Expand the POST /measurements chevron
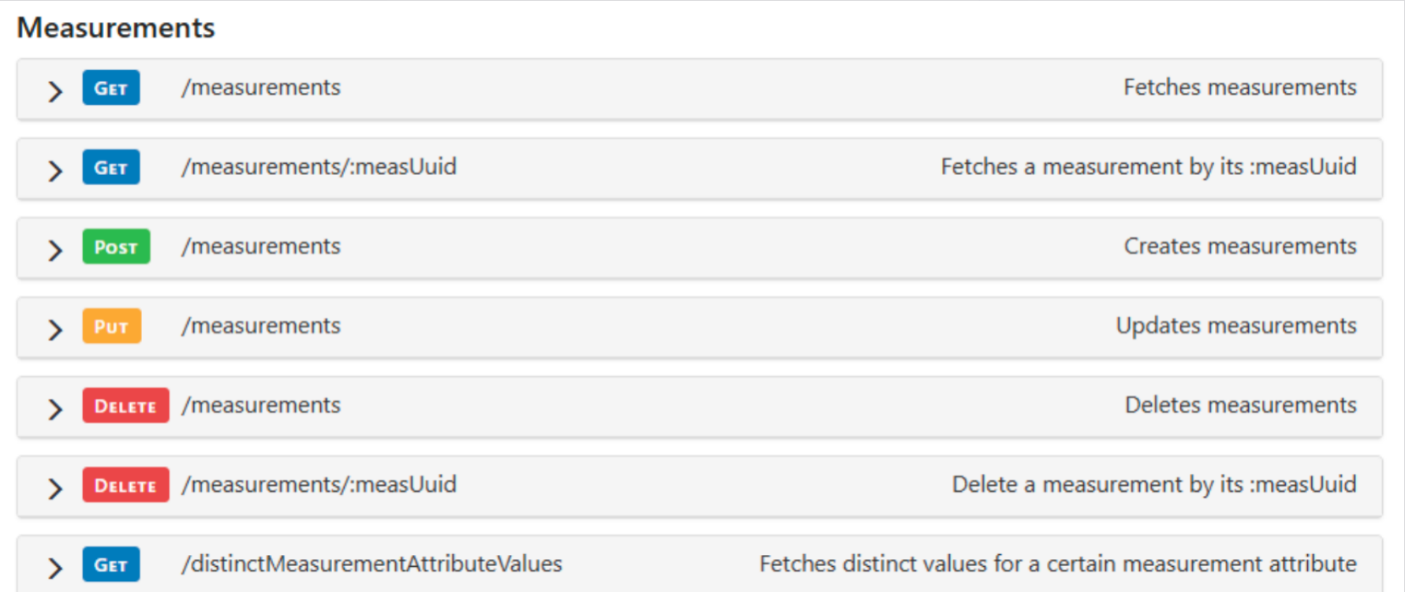Screen dimensions: 1405x592 click(54, 251)
